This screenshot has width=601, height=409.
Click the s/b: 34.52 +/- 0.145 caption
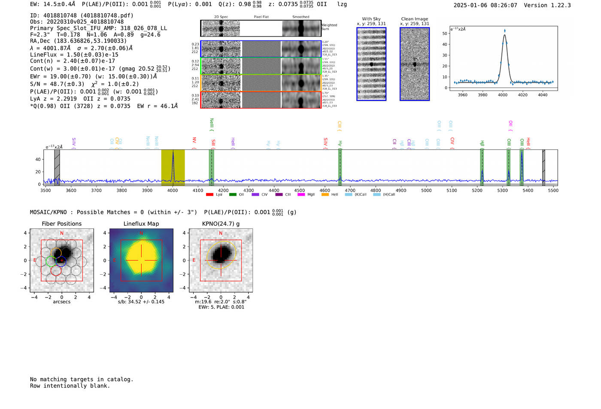(x=141, y=302)
